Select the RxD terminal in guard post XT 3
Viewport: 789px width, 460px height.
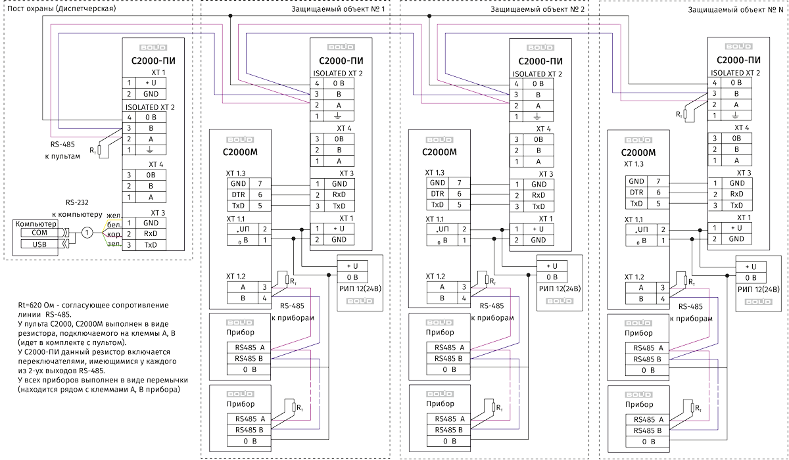(x=151, y=234)
